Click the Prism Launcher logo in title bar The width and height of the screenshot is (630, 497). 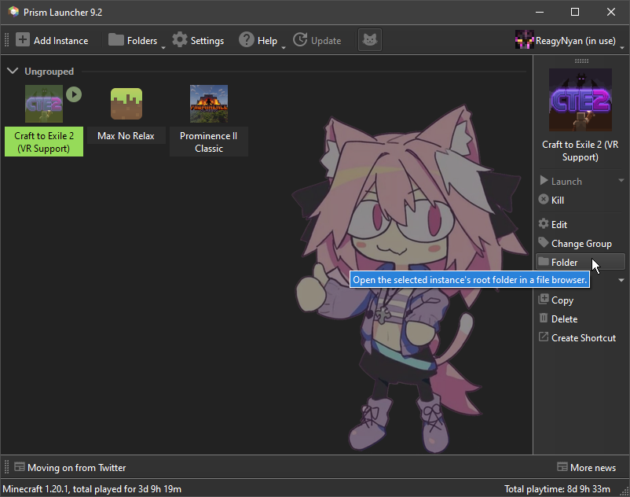(13, 12)
